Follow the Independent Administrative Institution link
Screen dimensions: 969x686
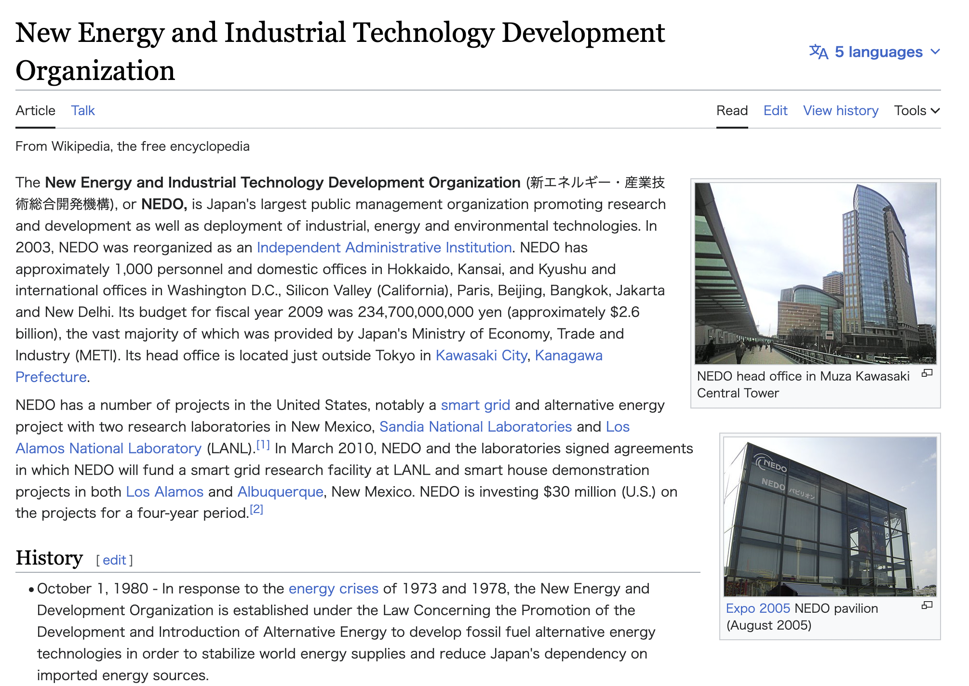(x=384, y=248)
